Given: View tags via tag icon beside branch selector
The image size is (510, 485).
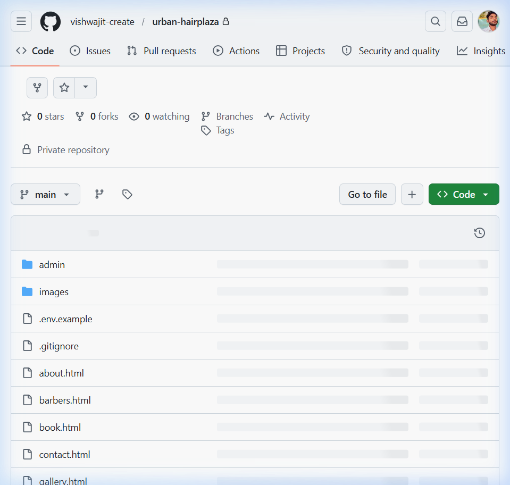Looking at the screenshot, I should (127, 194).
